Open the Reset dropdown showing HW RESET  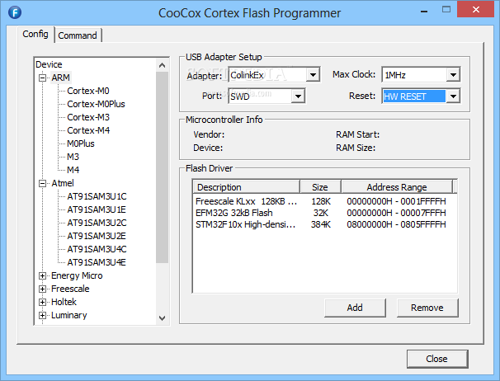point(453,96)
